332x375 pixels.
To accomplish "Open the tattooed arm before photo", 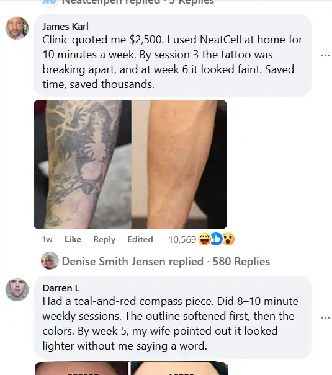I will click(83, 164).
